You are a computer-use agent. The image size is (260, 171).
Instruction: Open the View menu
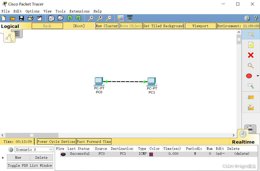[47, 11]
